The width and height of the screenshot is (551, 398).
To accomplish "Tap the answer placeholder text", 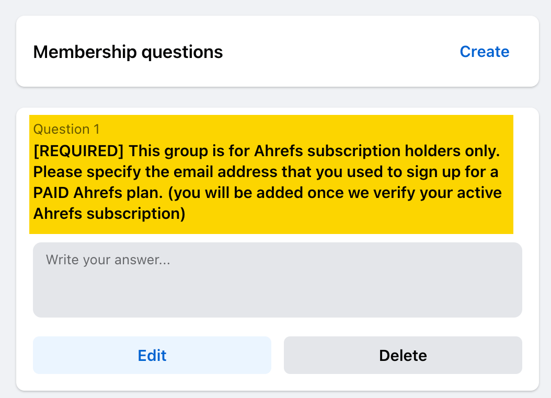I will point(109,260).
